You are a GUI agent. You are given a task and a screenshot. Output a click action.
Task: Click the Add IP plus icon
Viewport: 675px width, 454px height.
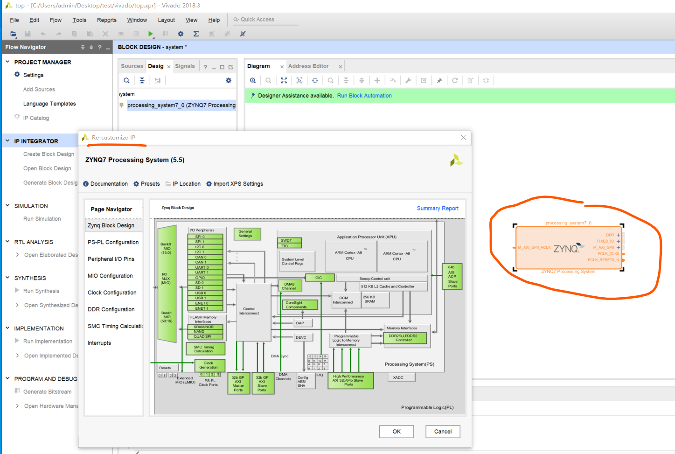coord(377,80)
